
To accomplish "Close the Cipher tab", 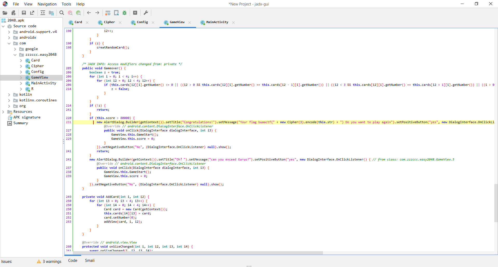I will [120, 23].
